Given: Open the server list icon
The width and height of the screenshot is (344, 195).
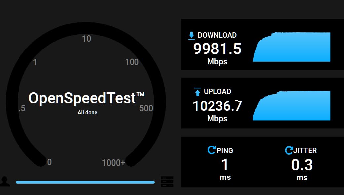Looking at the screenshot, I should point(167,181).
